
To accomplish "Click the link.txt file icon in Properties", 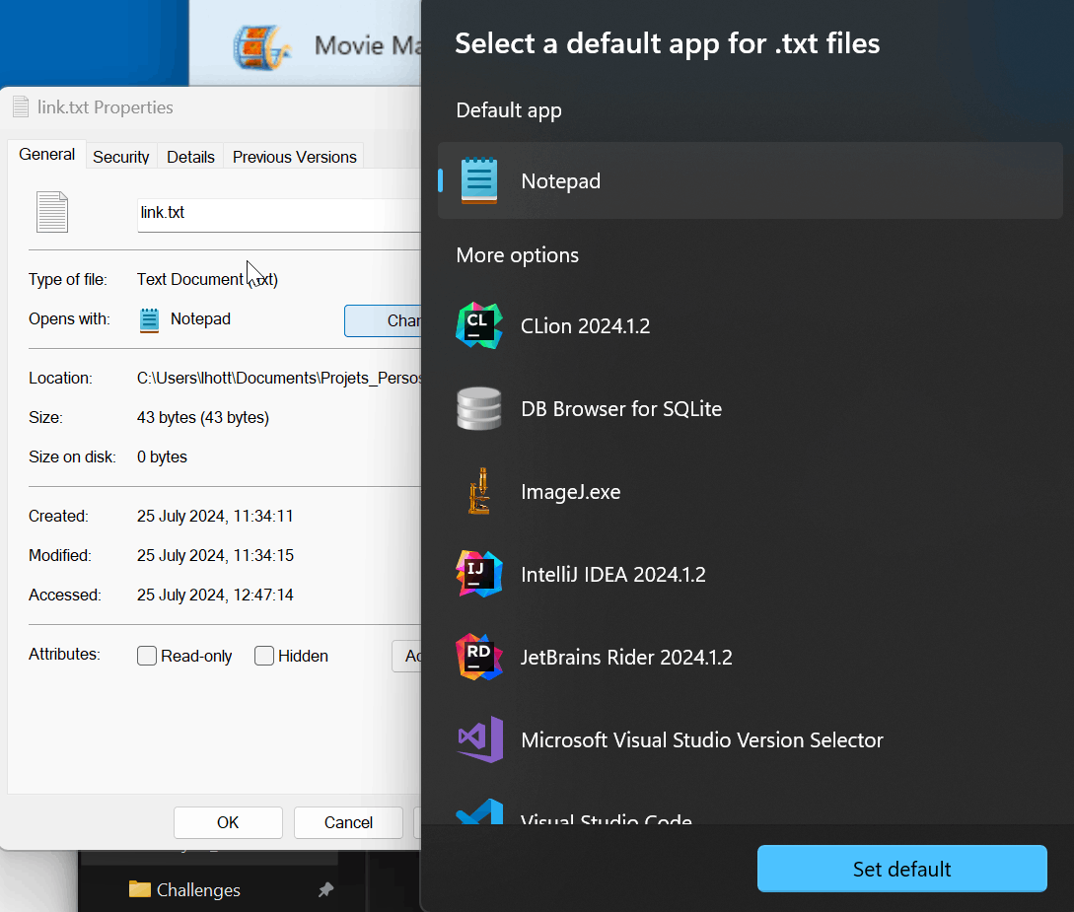I will [52, 212].
